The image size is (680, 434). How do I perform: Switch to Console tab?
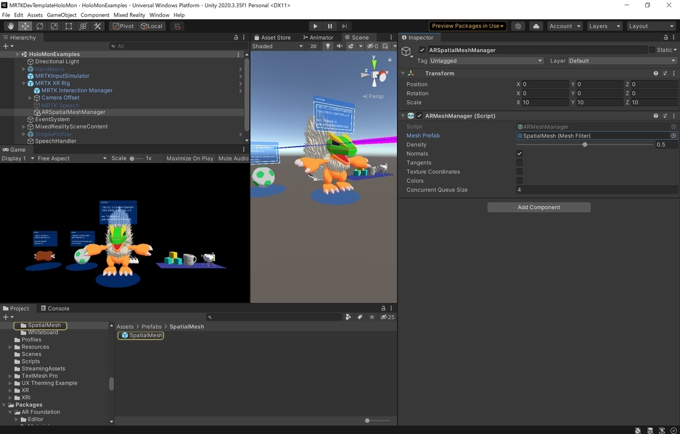pyautogui.click(x=54, y=309)
